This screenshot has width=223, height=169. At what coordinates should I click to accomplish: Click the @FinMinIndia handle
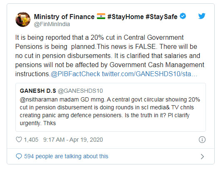52,24
